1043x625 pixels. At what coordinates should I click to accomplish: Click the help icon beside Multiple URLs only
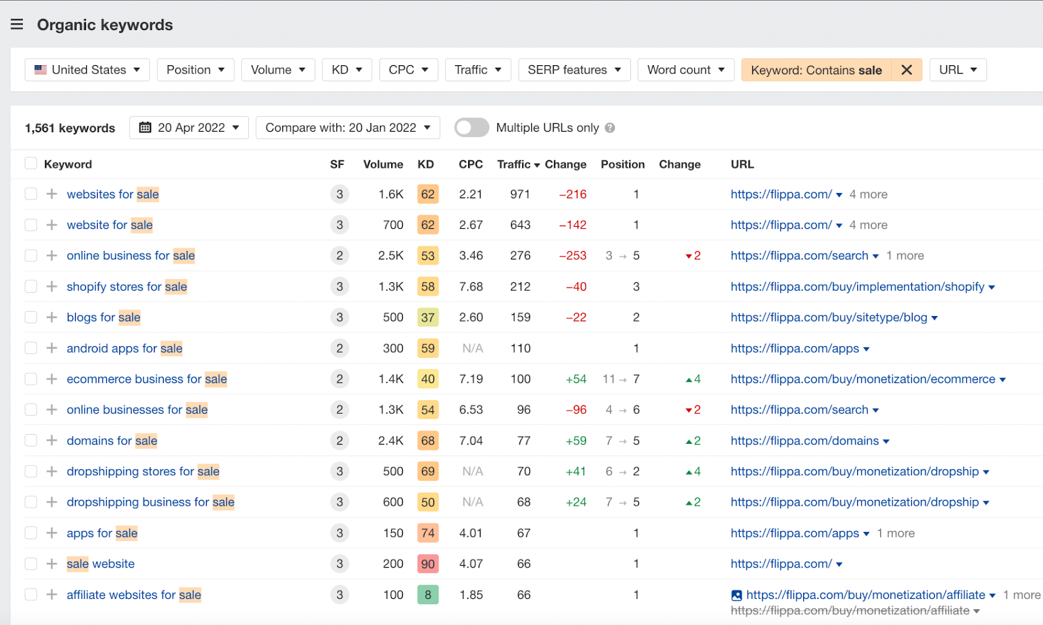[610, 128]
